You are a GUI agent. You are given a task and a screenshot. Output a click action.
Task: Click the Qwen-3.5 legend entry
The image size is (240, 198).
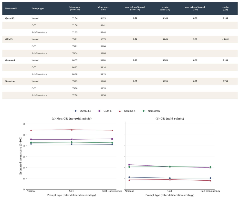point(82,111)
